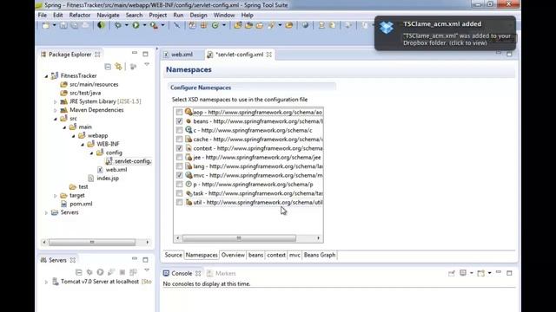Collapse the FitnessTracker project node
The height and width of the screenshot is (312, 556).
(x=46, y=76)
